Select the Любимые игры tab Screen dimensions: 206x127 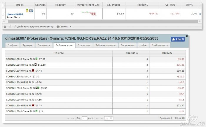tap(64, 45)
